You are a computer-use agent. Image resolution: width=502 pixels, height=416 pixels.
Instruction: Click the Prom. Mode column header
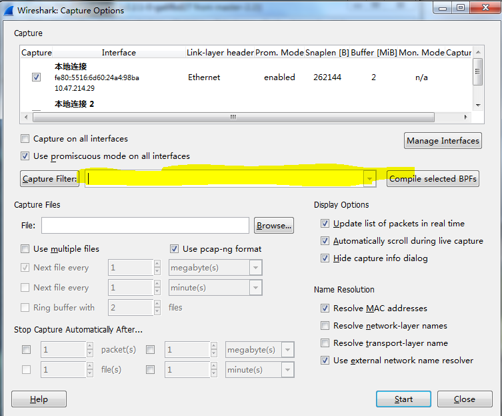[279, 52]
